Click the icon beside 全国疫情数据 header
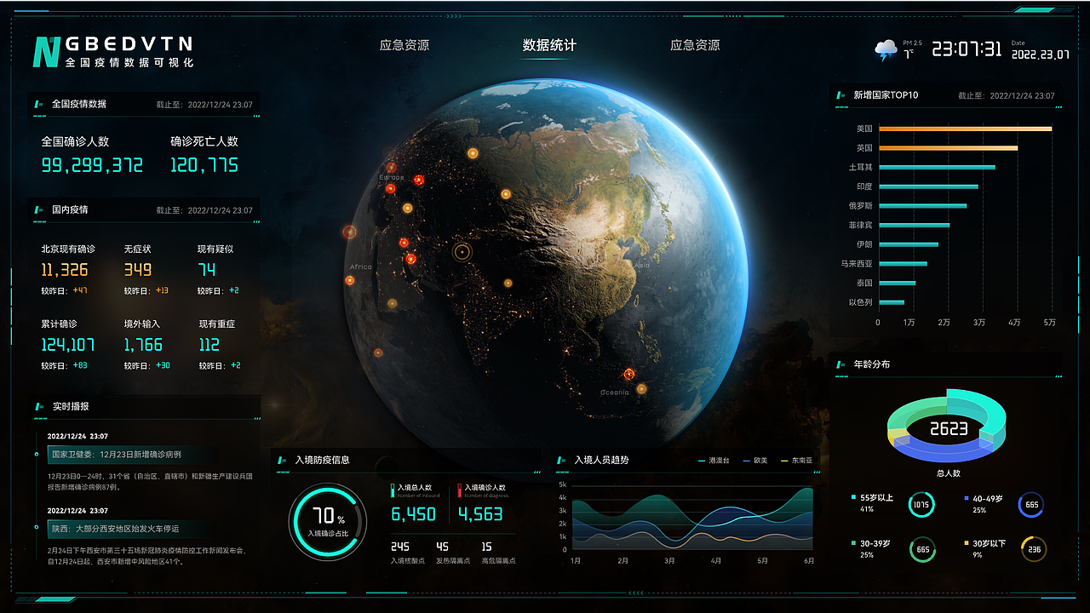This screenshot has width=1090, height=613. pyautogui.click(x=38, y=104)
